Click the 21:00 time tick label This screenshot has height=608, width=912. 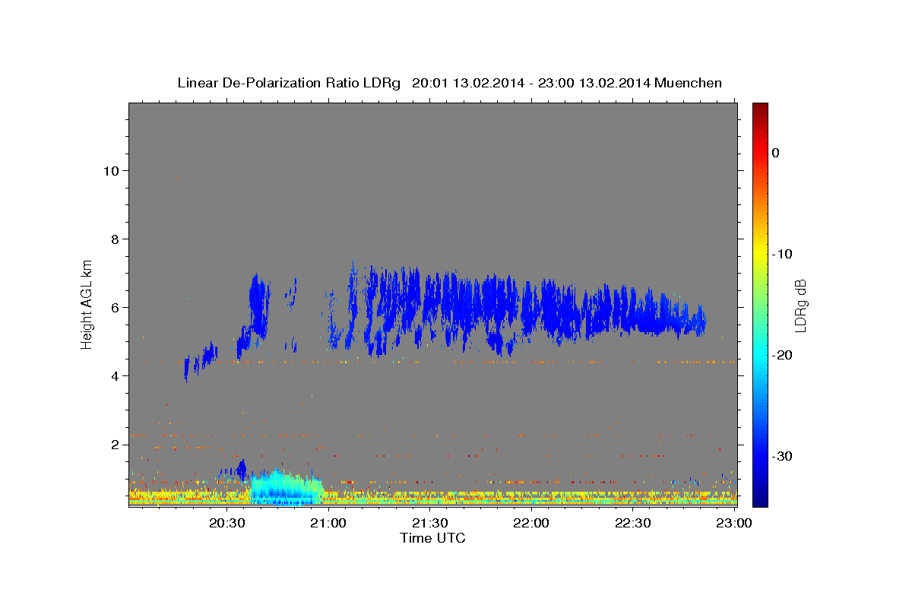coord(328,523)
